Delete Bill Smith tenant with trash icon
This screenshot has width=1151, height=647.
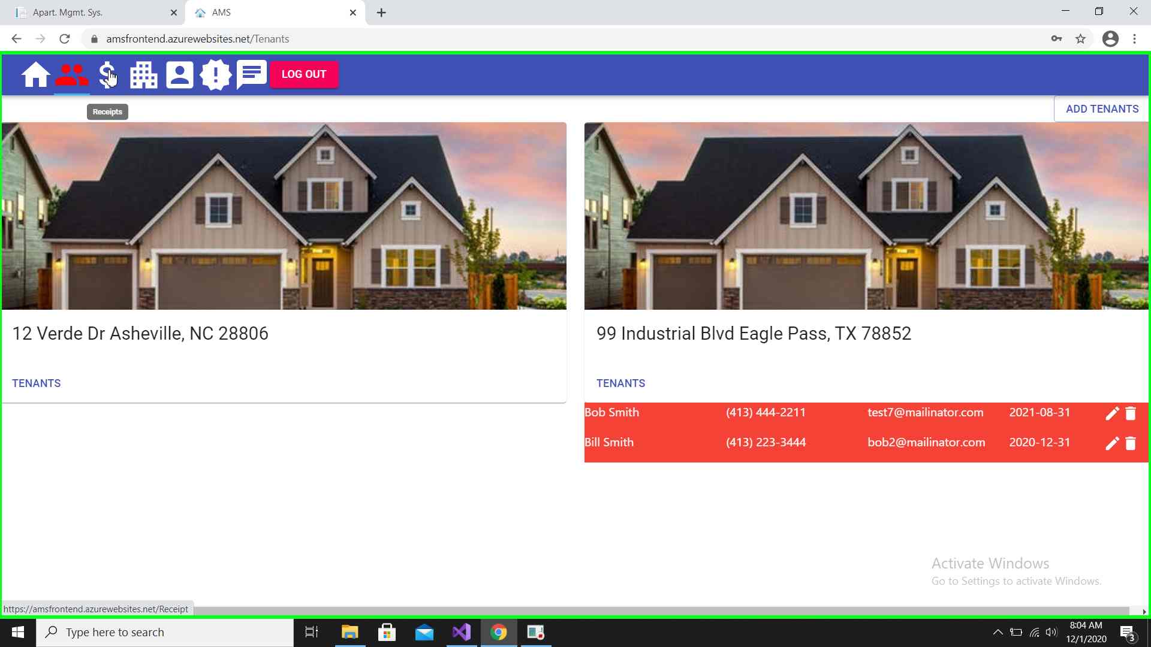point(1131,443)
